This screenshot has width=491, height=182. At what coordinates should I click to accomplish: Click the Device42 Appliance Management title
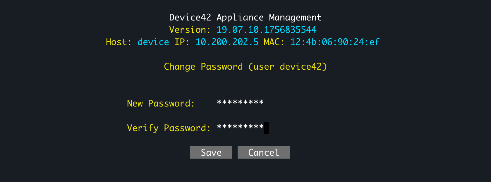point(245,17)
